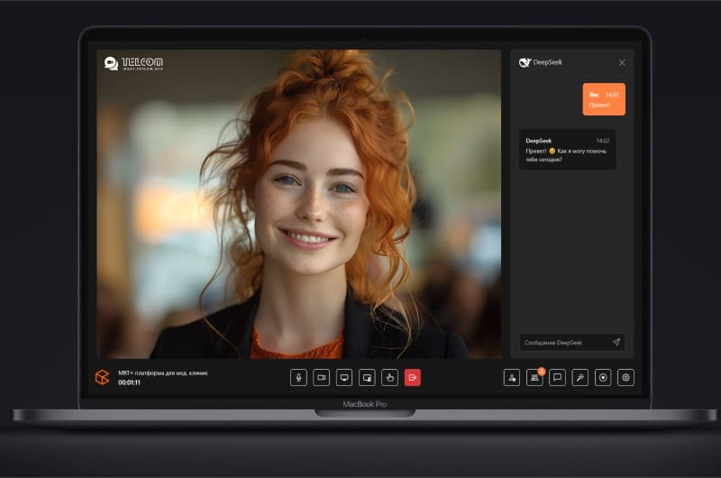
Task: Click the DeepSeek whale logo in header
Action: click(x=525, y=63)
